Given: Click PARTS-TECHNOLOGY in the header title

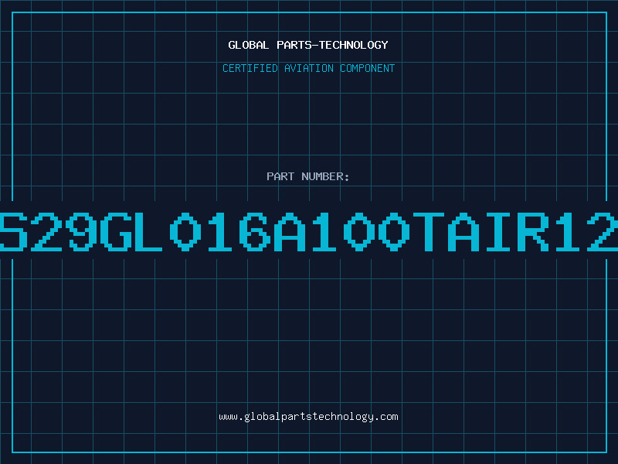Looking at the screenshot, I should point(332,45).
